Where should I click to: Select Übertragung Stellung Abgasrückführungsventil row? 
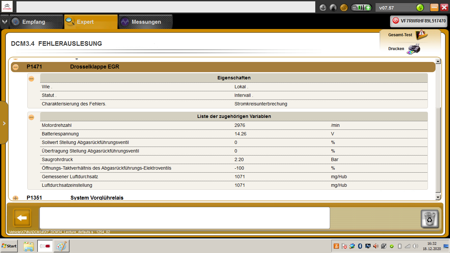click(x=234, y=151)
